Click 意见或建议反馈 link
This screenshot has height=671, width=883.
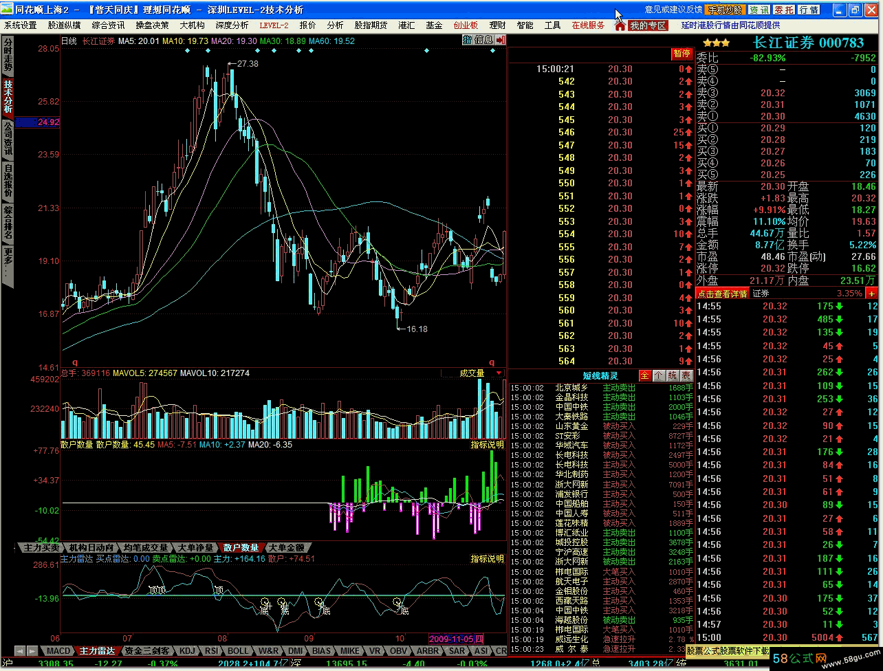point(673,10)
